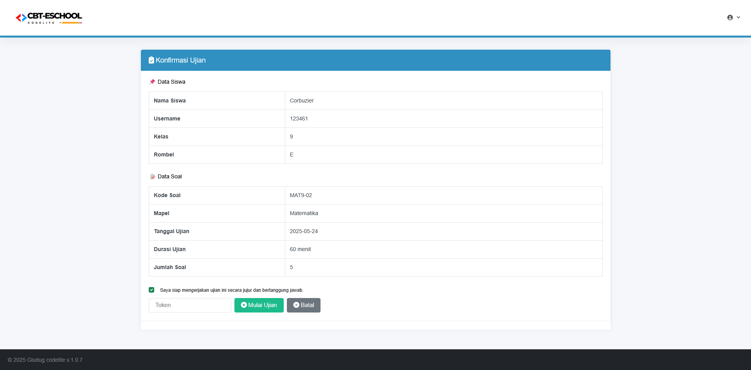Click the clipboard icon beside Konfirmasi Ujian
This screenshot has height=370, width=751.
(x=151, y=60)
